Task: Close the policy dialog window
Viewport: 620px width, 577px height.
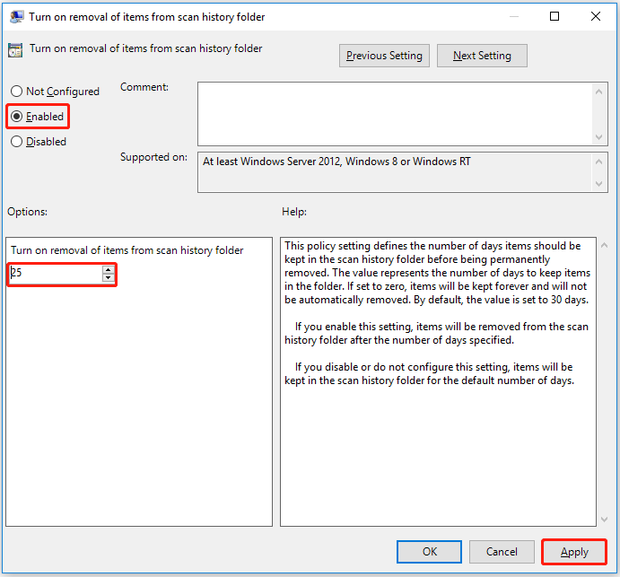Action: pos(596,16)
